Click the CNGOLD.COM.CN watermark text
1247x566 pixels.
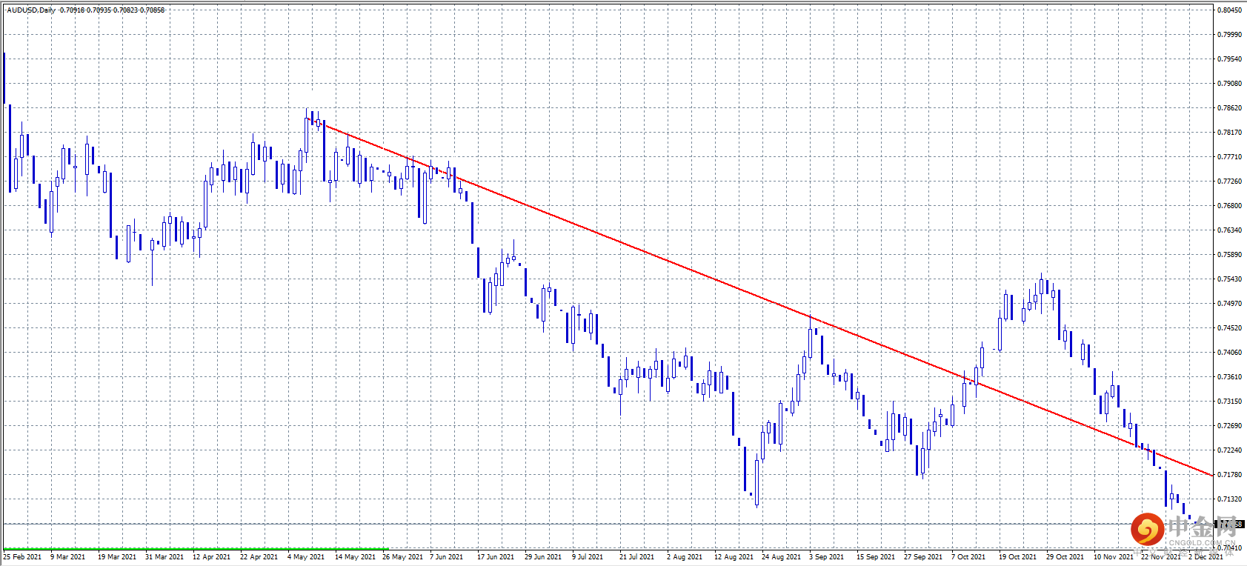tap(1202, 543)
